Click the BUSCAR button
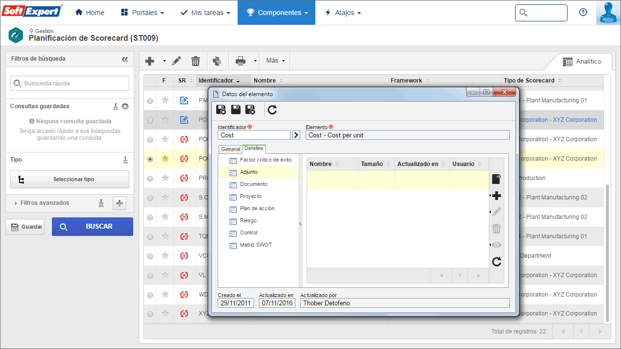This screenshot has height=349, width=621. point(92,227)
